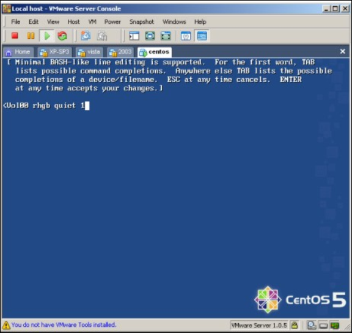
Task: Open the Snapshot menu
Action: click(142, 22)
